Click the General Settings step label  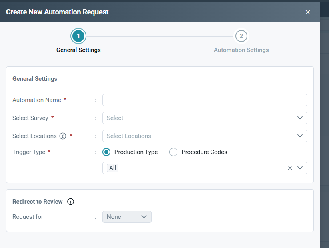pos(78,50)
